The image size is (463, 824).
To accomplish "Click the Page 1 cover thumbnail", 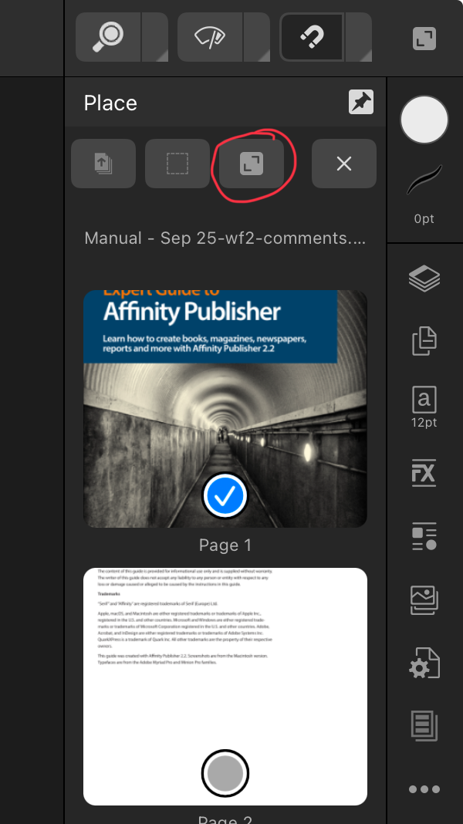I will coord(225,408).
